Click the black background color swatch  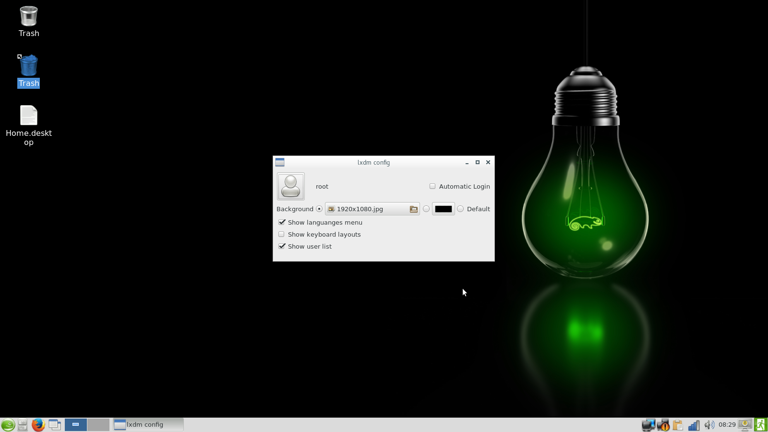pos(443,209)
